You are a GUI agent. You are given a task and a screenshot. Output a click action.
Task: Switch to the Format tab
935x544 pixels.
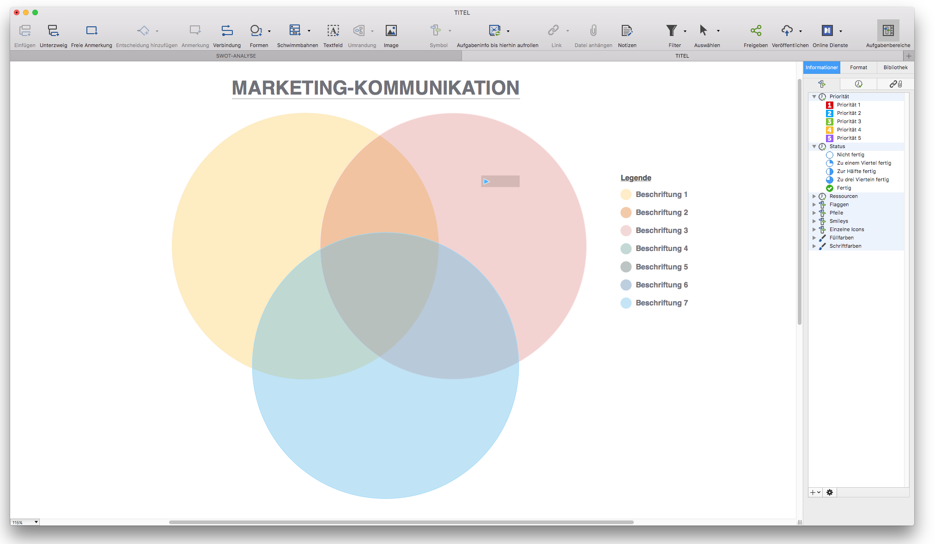click(x=858, y=67)
